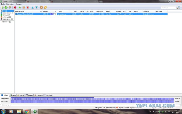Sort by the % column header
The width and height of the screenshot is (182, 114).
[55, 11]
